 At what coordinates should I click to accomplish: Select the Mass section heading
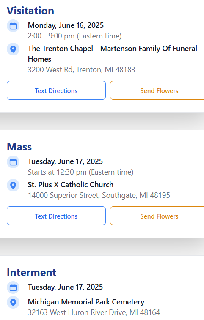[x=19, y=147]
